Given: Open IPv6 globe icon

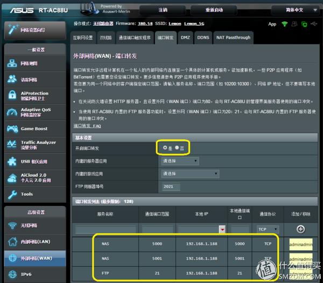Looking at the screenshot, I should click(12, 274).
